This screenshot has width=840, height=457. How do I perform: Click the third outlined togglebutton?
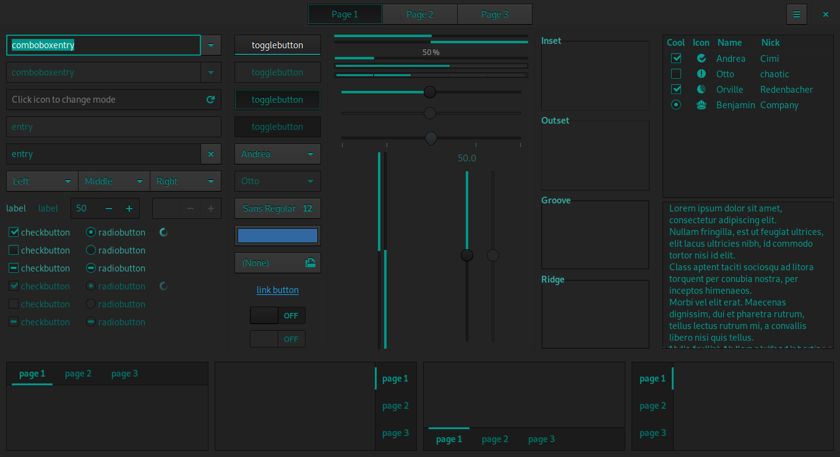point(278,100)
